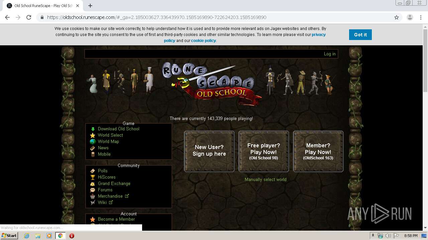Click the News scroll icon
Viewport: 428px width, 240px height.
93,148
